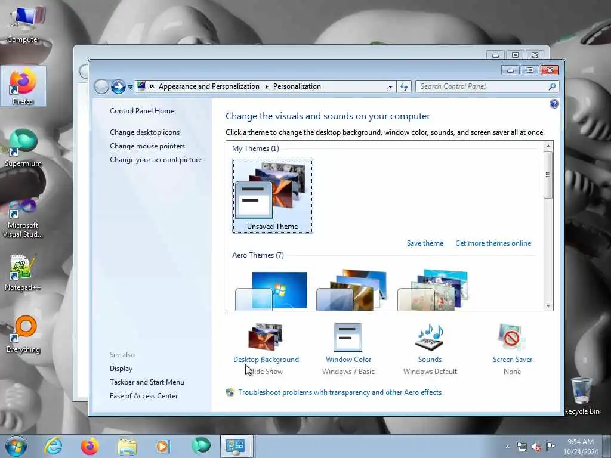Click the refresh button beside address bar

click(404, 87)
